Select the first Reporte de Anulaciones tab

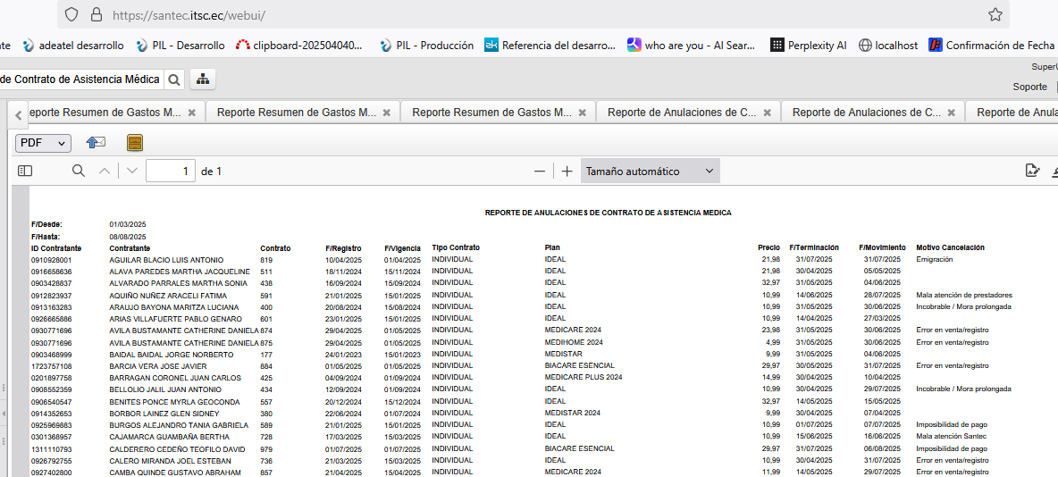point(682,113)
